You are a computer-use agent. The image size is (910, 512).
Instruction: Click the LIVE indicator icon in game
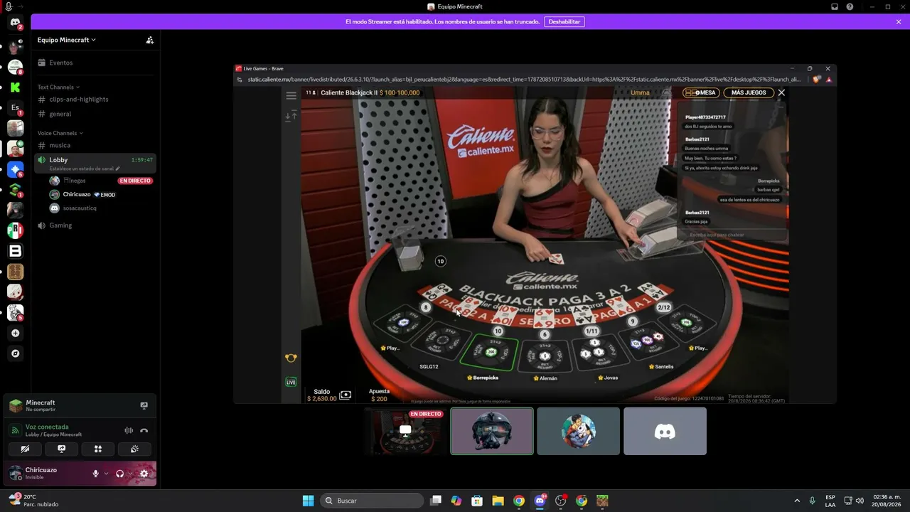tap(291, 382)
